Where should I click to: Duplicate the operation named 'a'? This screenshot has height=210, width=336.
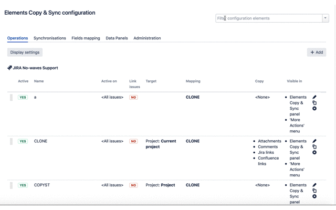point(314,103)
